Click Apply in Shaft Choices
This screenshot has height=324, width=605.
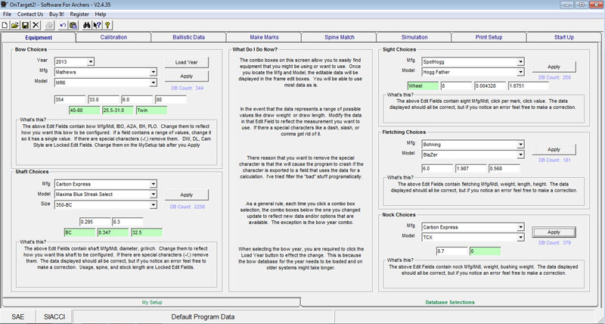pos(187,195)
